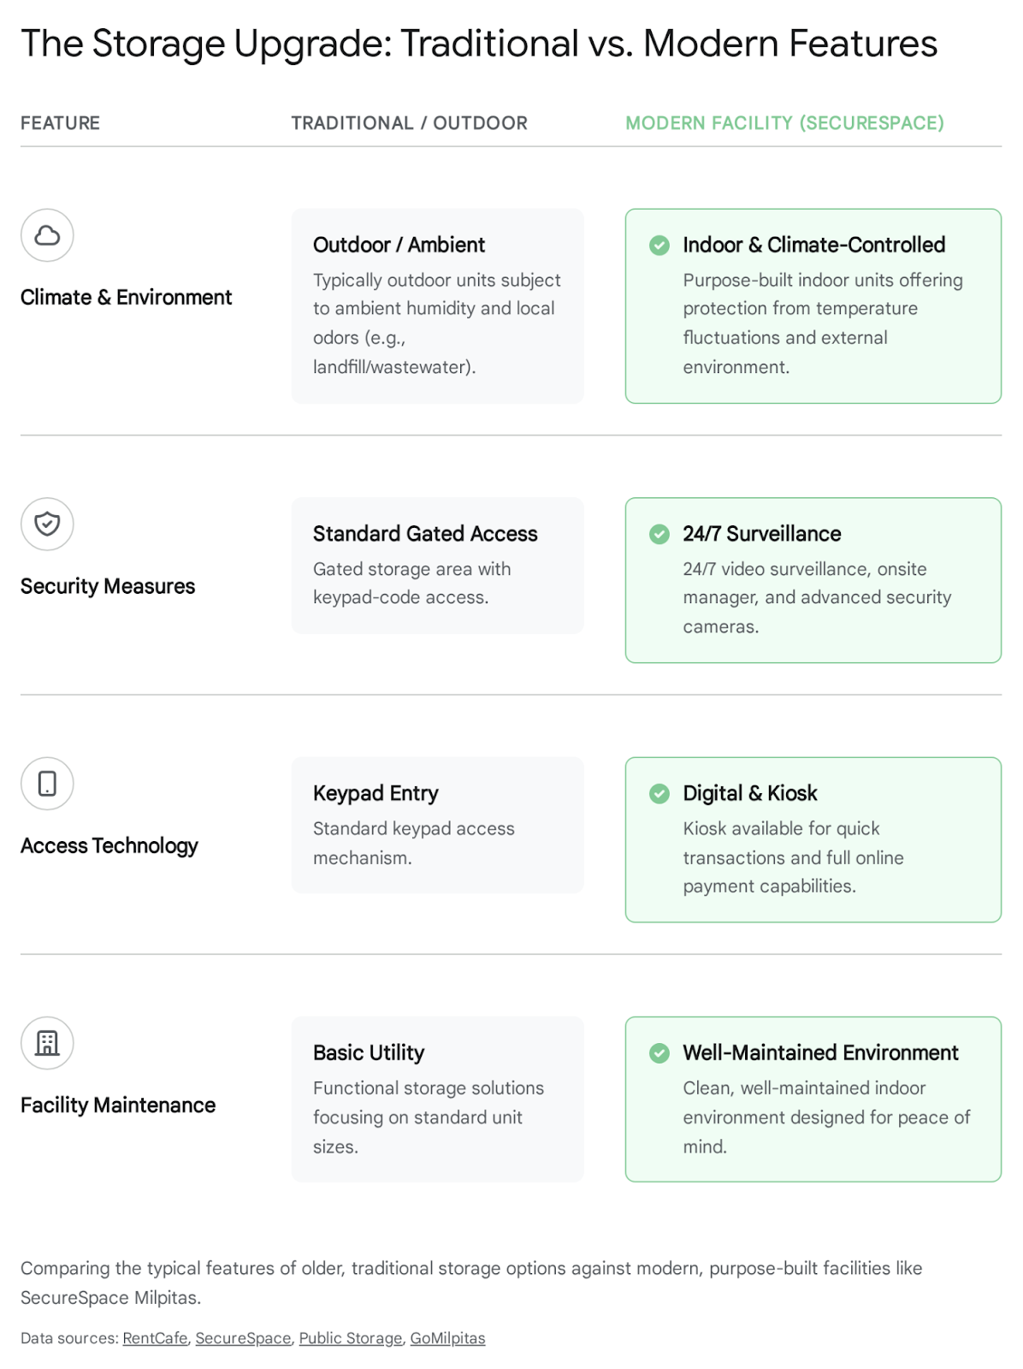Visit the GoMilpitas source link

[447, 1338]
